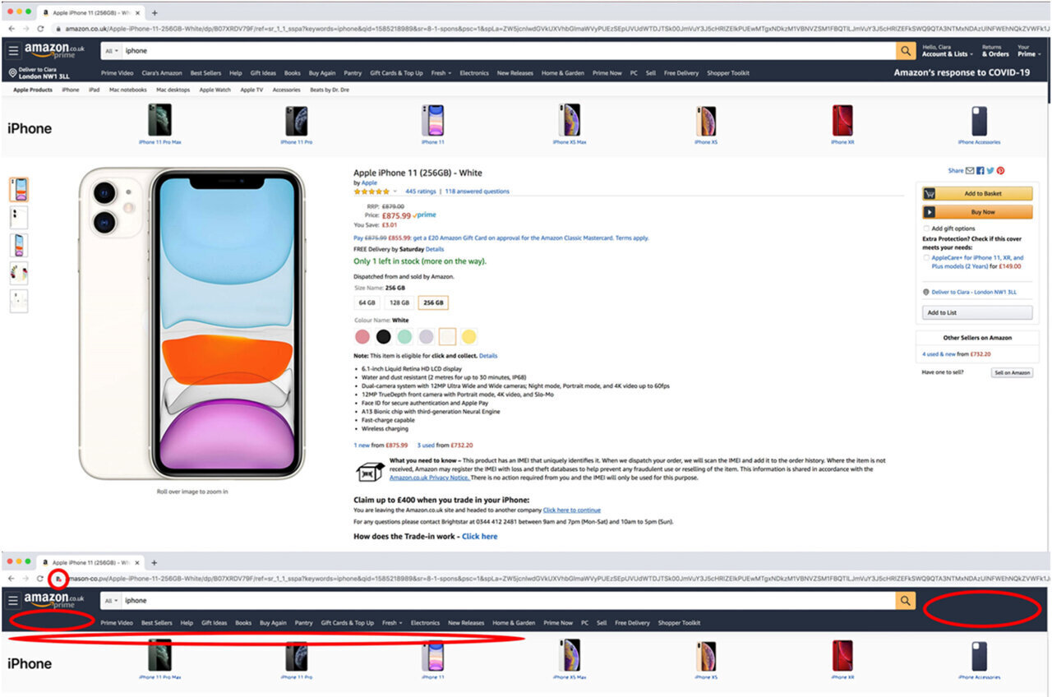Image resolution: width=1052 pixels, height=697 pixels.
Task: Click site info icon beside amason-co.pw URL
Action: [58, 579]
